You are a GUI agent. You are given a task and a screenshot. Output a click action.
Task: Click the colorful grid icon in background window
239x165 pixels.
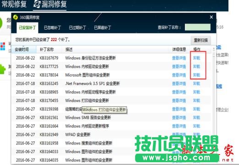click(2, 46)
